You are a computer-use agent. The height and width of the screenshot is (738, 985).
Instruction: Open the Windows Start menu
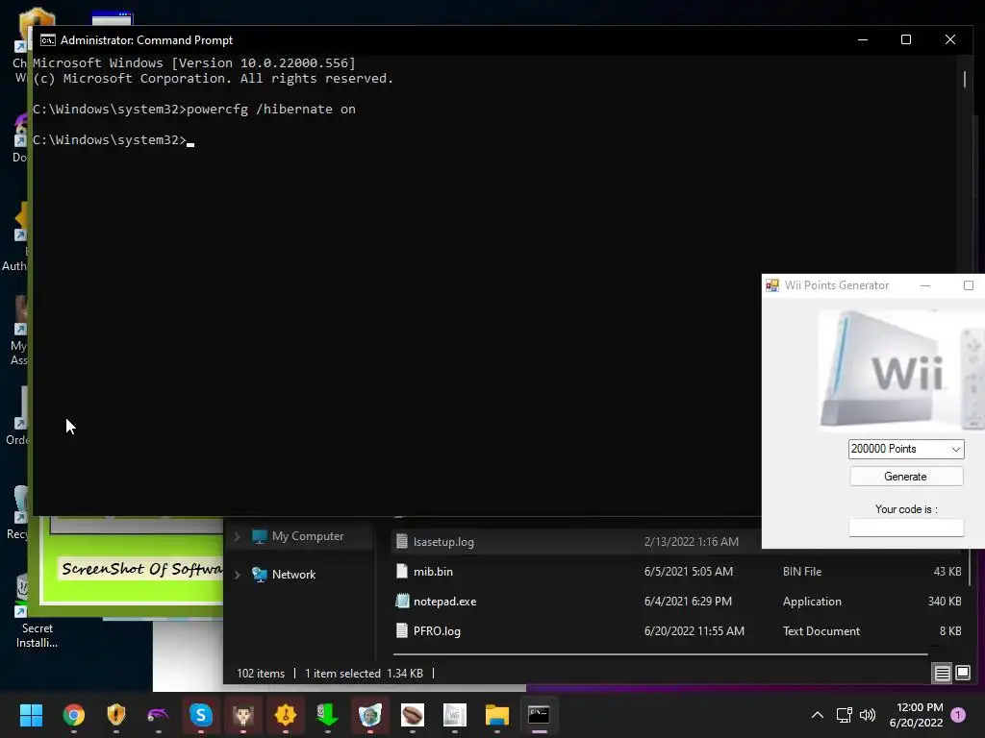point(31,715)
